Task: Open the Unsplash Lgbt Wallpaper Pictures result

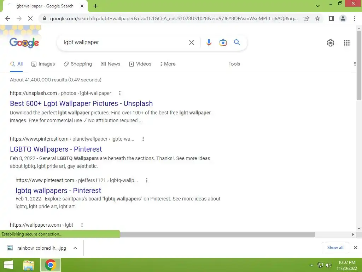Action: click(81, 103)
